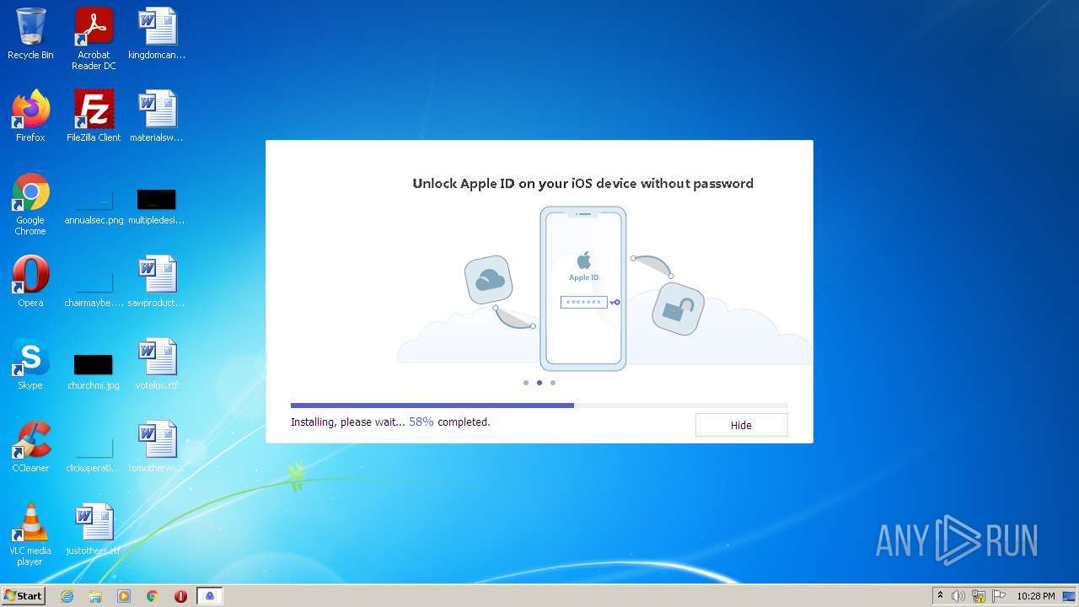Click the Apple ID password field graphic
Screen dimensions: 1079x607
tap(584, 302)
